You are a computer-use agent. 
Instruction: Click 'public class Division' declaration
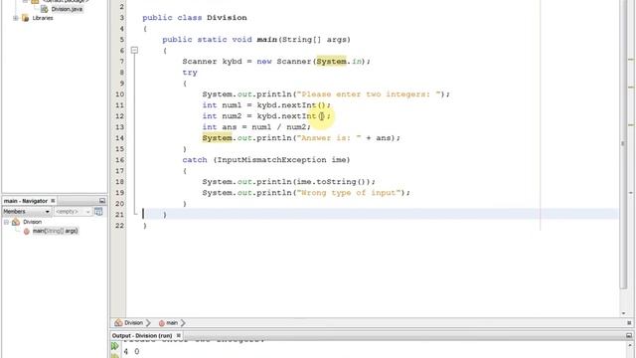[x=195, y=18]
